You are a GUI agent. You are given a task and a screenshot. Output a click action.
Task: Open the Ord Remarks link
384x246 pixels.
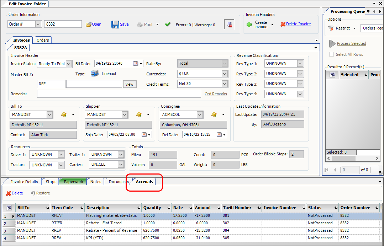click(x=216, y=94)
